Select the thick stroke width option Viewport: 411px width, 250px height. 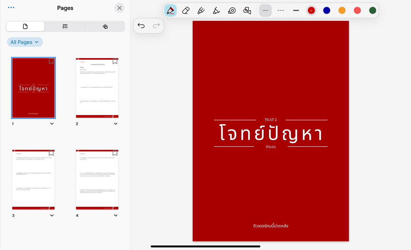coord(296,10)
